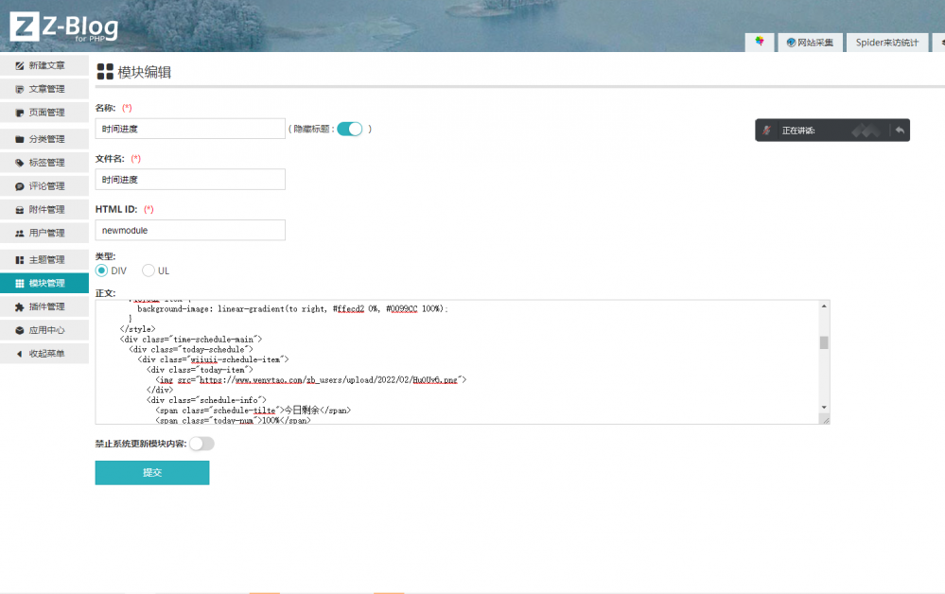
Task: Toggle the 隐藏标题 switch
Action: click(x=350, y=129)
